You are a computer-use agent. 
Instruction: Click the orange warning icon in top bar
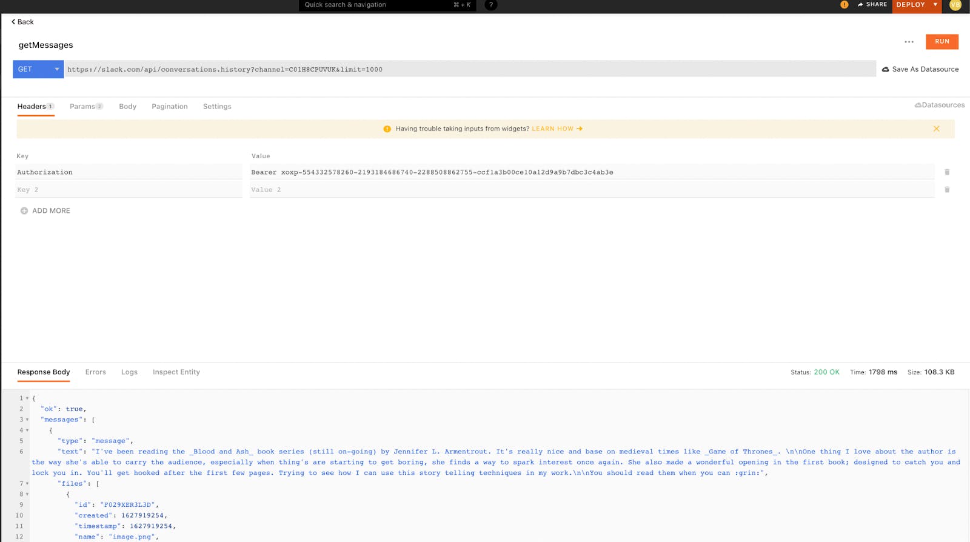point(844,5)
